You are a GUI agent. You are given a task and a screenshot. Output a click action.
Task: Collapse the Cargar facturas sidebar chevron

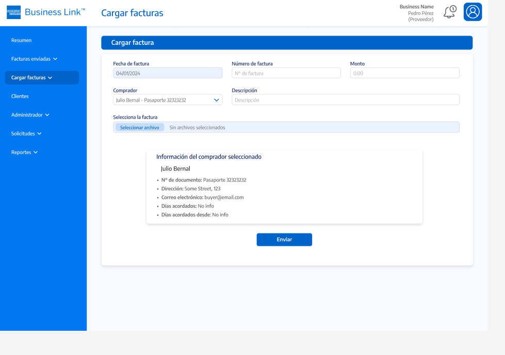point(50,78)
